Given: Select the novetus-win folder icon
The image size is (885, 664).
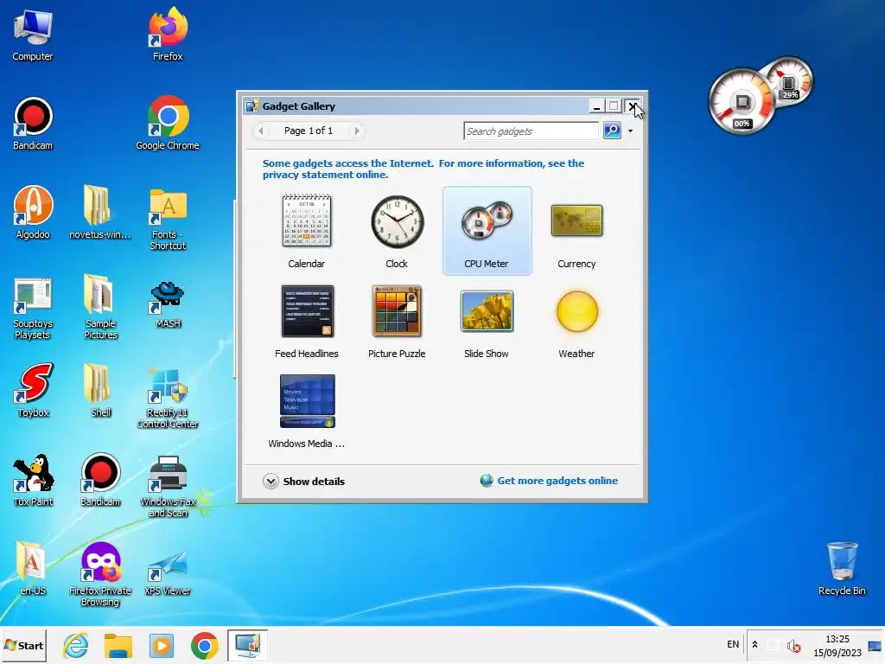Looking at the screenshot, I should (x=100, y=213).
